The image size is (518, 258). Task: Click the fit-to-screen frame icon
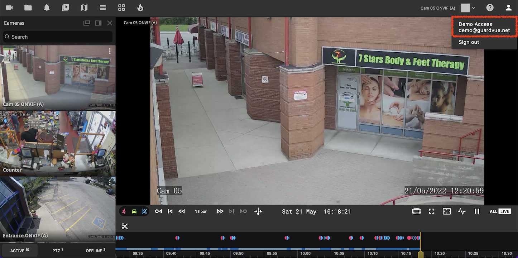coord(447,211)
